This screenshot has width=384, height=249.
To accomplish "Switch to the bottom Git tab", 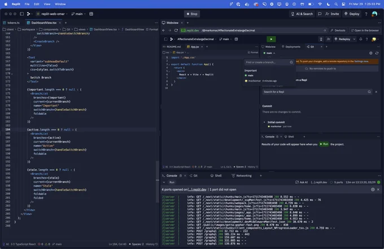I will [194, 175].
